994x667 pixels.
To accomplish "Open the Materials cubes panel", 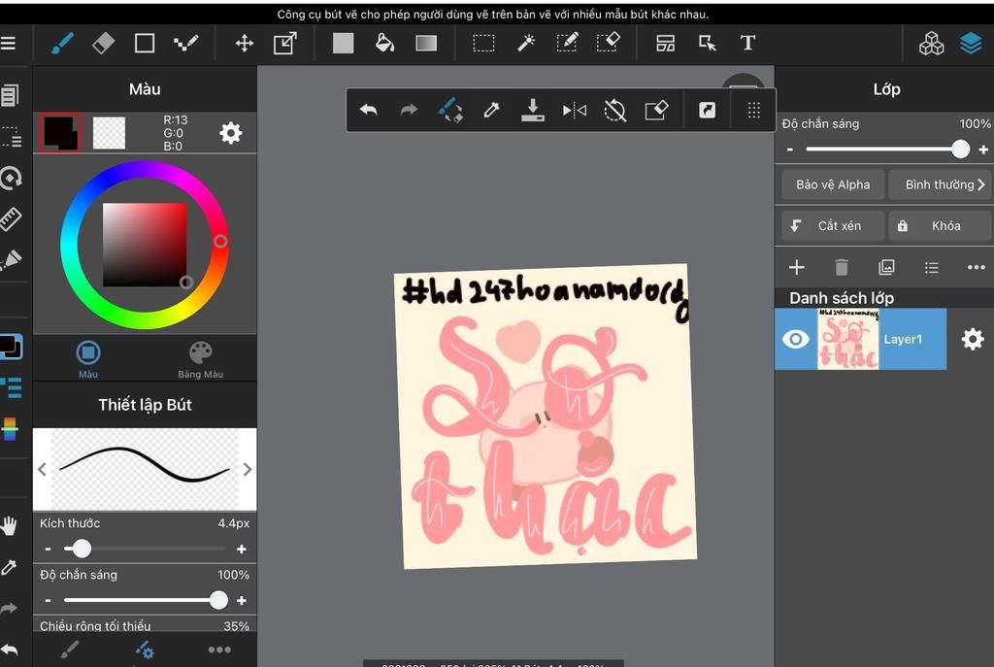I will (x=931, y=43).
